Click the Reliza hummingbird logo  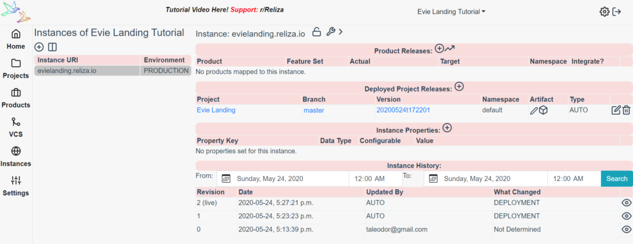(x=16, y=12)
